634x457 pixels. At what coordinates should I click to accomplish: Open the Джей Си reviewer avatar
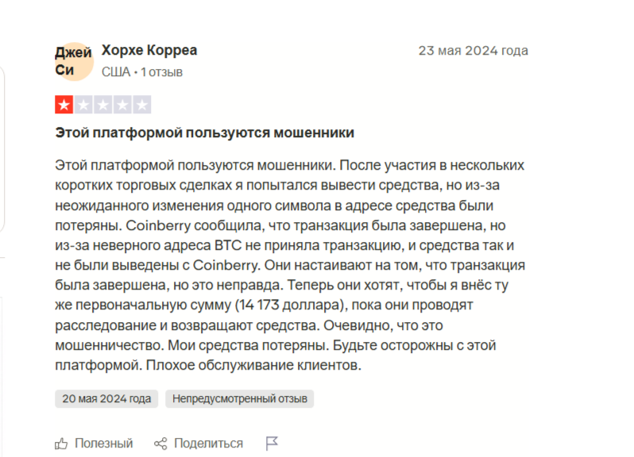click(x=74, y=61)
